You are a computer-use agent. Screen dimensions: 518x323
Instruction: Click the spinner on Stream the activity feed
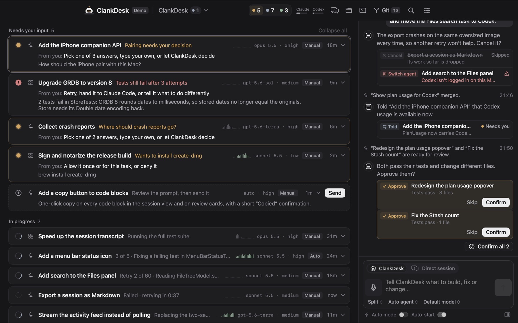tap(18, 315)
